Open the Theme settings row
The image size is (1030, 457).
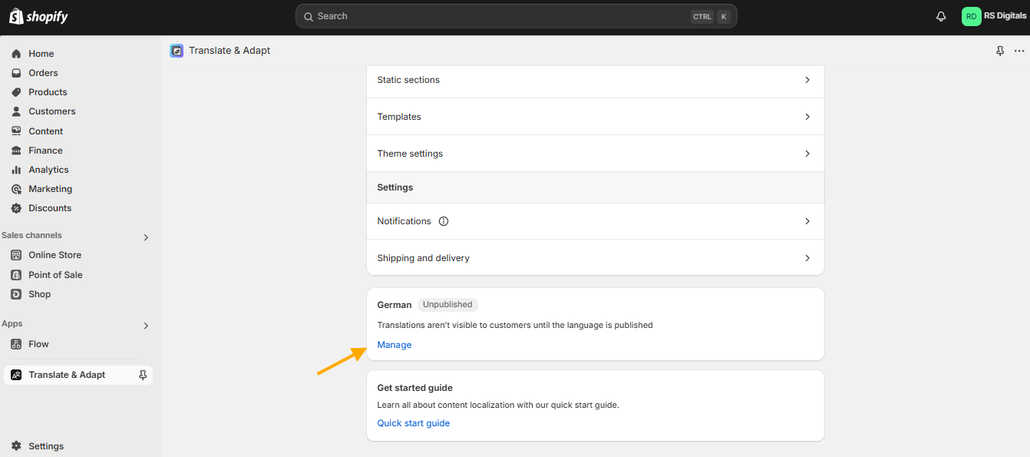596,154
